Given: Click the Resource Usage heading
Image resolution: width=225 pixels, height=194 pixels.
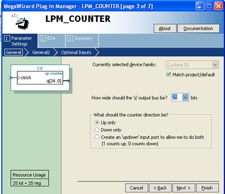Looking at the screenshot, I should coord(29,175).
